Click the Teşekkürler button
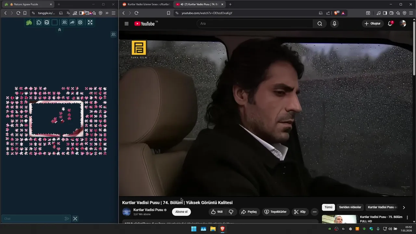This screenshot has width=416, height=234. [x=275, y=212]
